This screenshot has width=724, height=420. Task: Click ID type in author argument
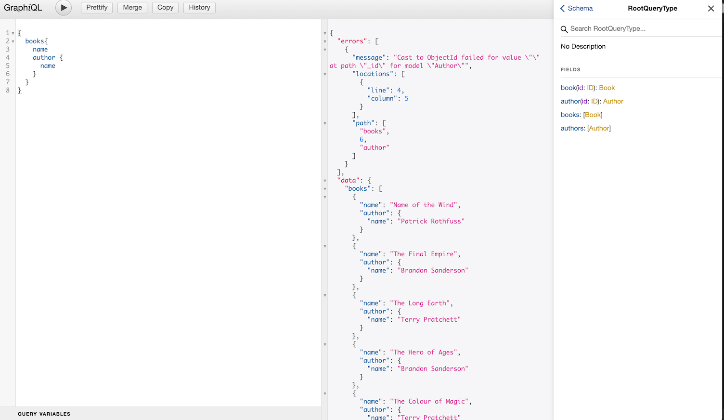tap(595, 101)
